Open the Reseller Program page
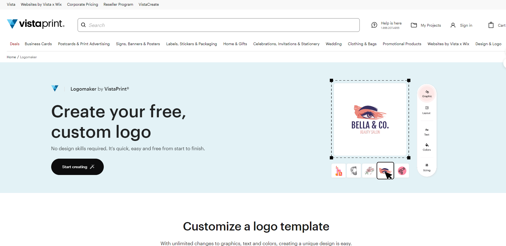 tap(118, 4)
